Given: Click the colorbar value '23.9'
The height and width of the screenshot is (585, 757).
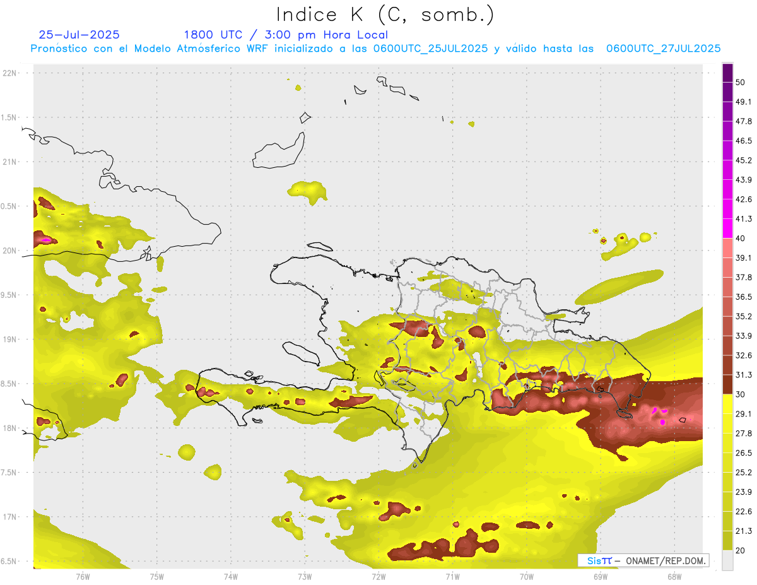Looking at the screenshot, I should point(744,492).
